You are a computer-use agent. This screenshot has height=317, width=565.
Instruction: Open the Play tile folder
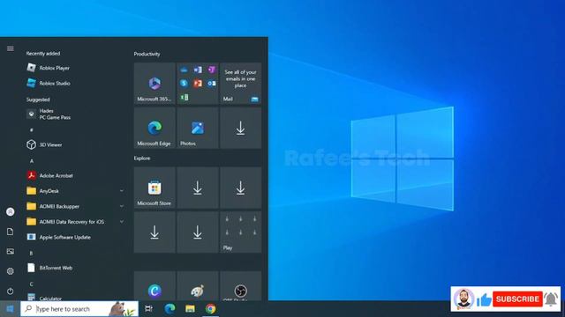(x=240, y=232)
